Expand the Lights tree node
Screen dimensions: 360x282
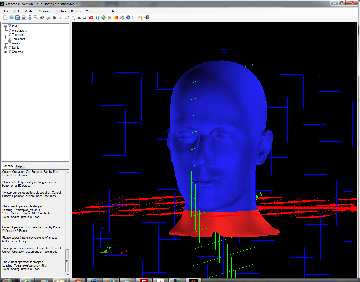pyautogui.click(x=5, y=48)
